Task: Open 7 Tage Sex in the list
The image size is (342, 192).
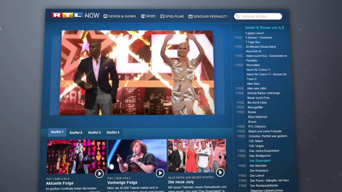Action: point(253,42)
